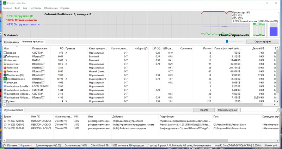This screenshot has height=149, width=282.
Task: Click status bar '2035 потоков в 166 процессах'
Action: [x=128, y=145]
